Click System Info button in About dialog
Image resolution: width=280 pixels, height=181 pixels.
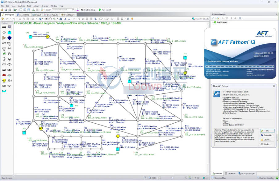pos(267,135)
